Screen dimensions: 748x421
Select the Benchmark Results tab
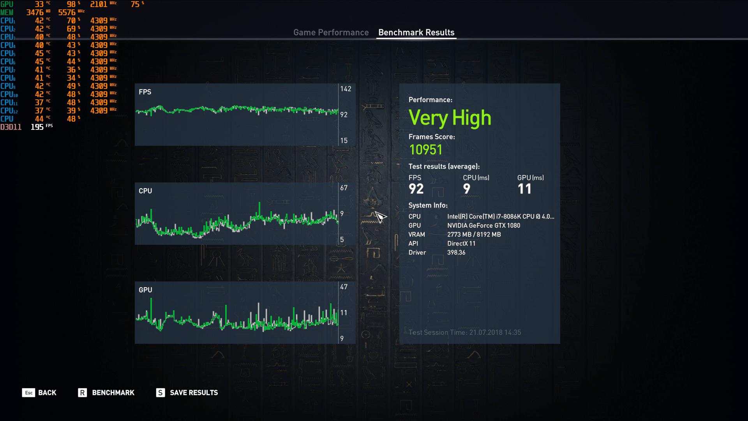tap(416, 32)
